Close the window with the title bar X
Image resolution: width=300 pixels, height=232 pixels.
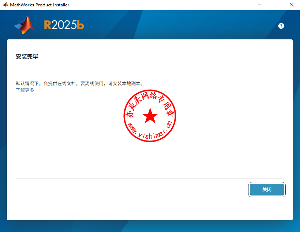[291, 5]
